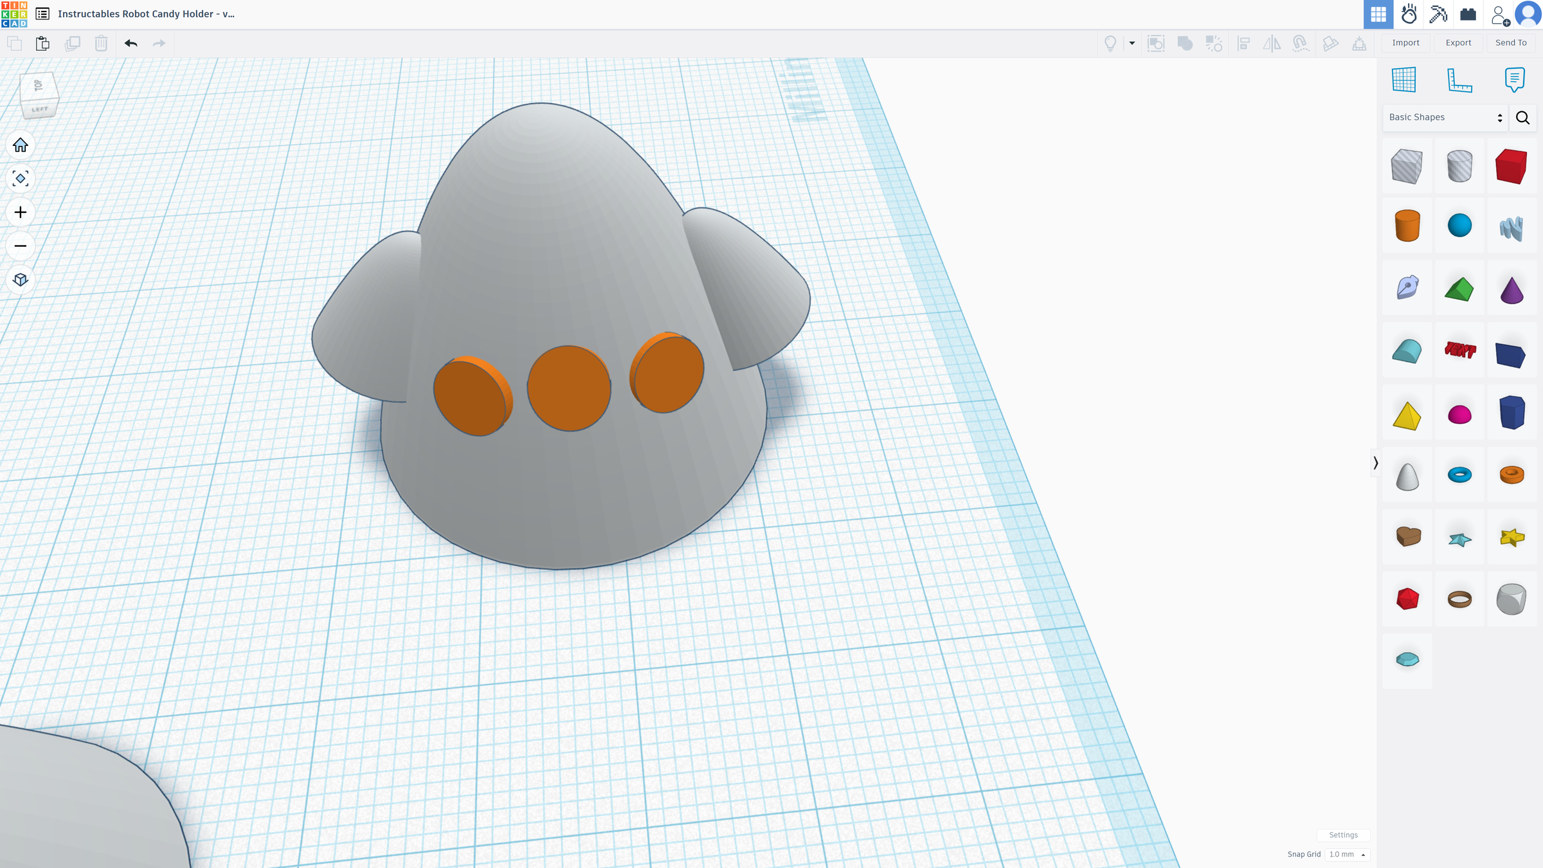Toggle show all lightbulb icon

coord(1110,43)
